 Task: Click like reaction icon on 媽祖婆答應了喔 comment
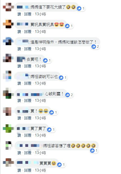92,151
